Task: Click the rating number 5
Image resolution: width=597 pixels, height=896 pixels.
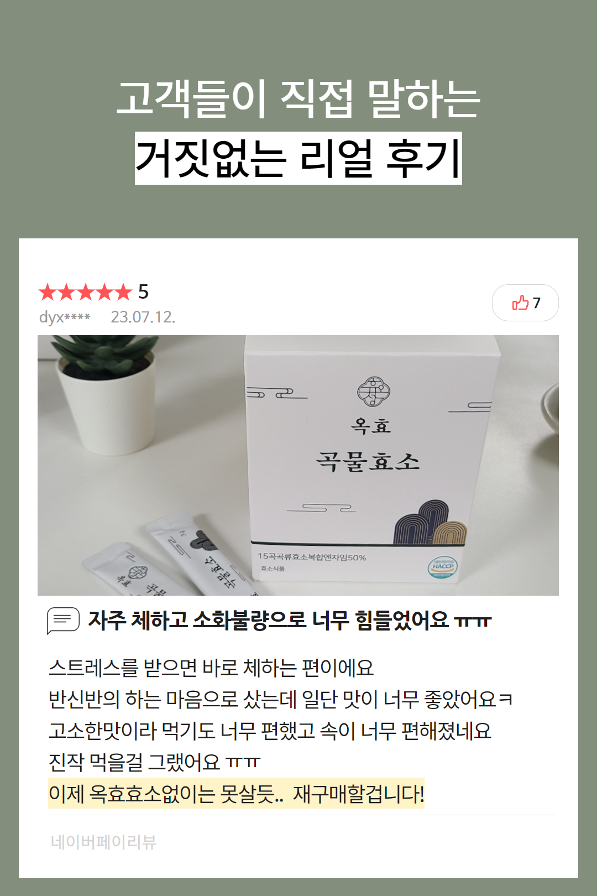Action: [x=143, y=291]
